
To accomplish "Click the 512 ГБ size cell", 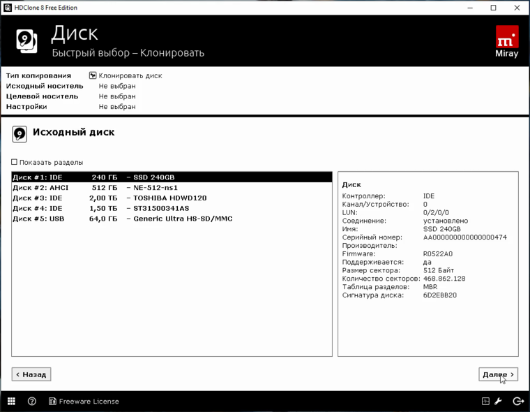I will point(105,188).
